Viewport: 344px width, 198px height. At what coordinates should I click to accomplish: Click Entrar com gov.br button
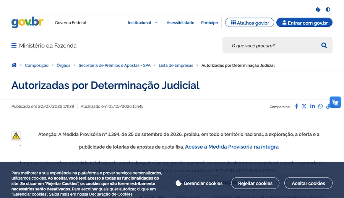(x=304, y=23)
